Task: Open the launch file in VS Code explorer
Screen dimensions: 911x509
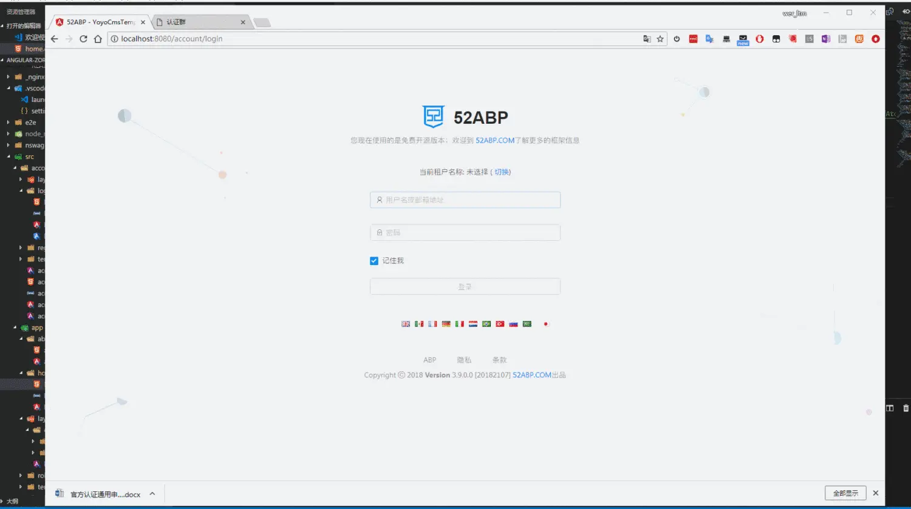Action: point(33,99)
